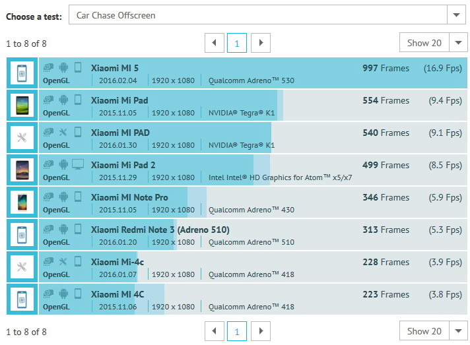The height and width of the screenshot is (345, 470).
Task: Open the Xiaomi MI 5 device name
Action: [x=115, y=68]
